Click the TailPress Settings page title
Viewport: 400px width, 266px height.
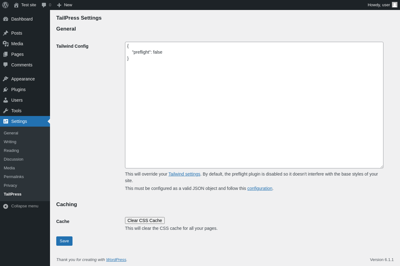[x=79, y=18]
